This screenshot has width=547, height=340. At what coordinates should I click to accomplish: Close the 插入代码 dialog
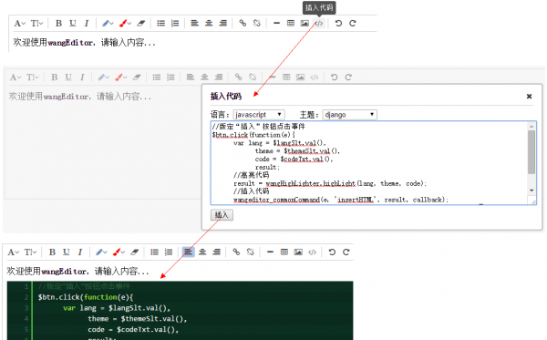click(529, 97)
